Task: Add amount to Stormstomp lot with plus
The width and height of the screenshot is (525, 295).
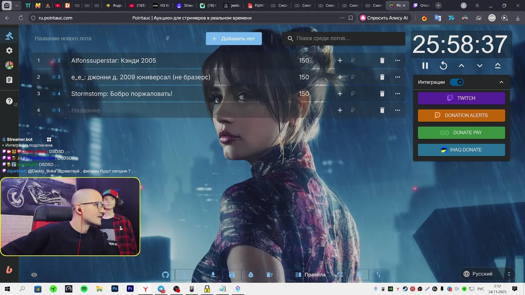Action: (x=340, y=94)
